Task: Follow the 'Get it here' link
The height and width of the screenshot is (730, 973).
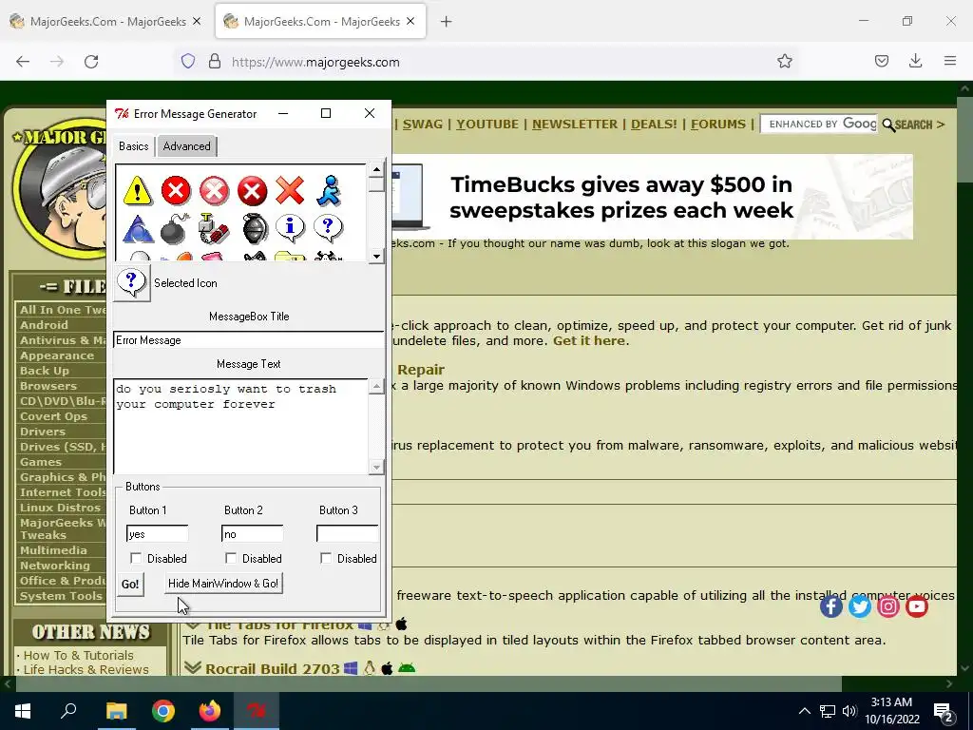Action: [589, 341]
